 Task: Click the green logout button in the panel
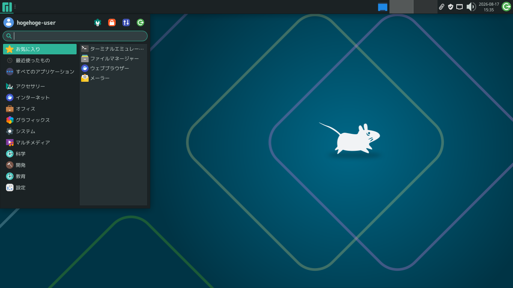coord(506,7)
